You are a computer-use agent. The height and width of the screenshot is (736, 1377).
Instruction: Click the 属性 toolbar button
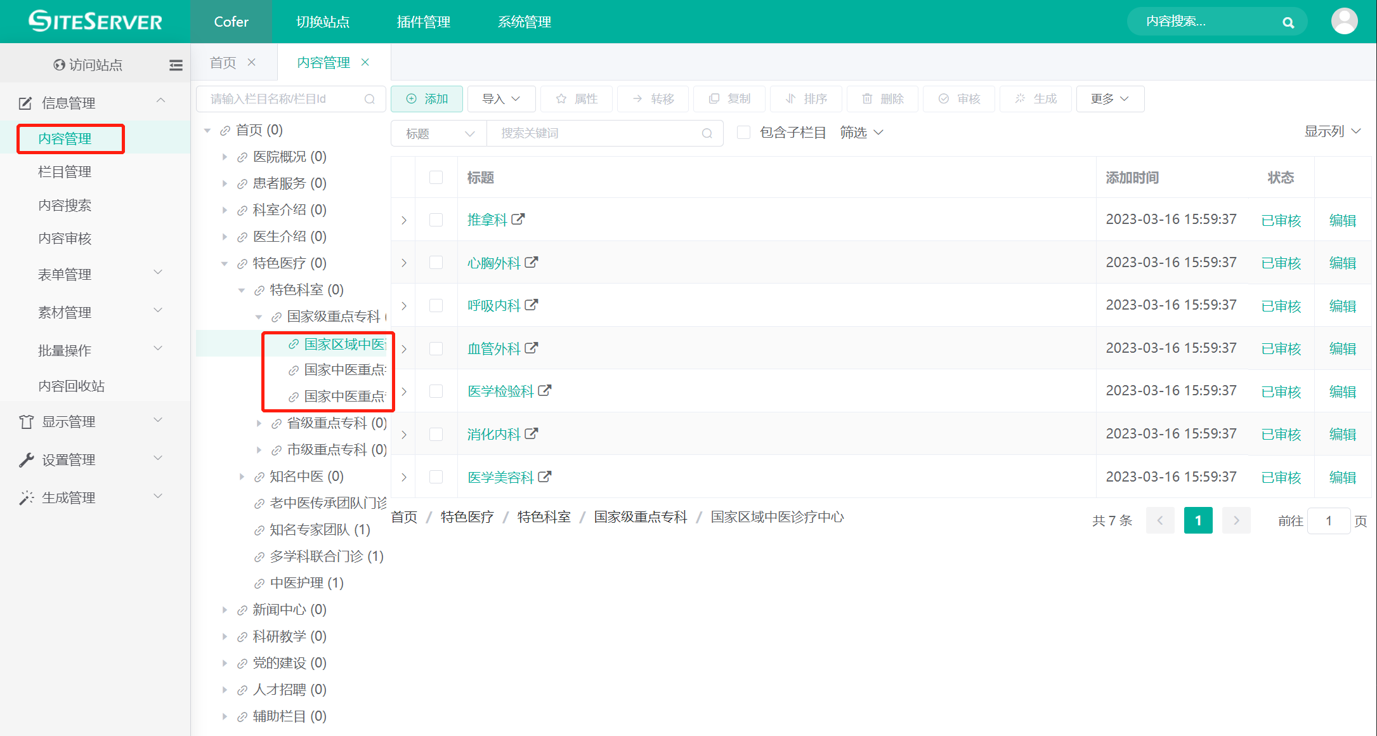coord(577,99)
